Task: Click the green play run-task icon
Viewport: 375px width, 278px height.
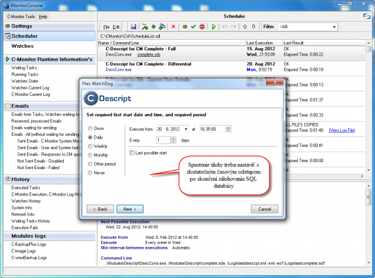Action: point(214,27)
